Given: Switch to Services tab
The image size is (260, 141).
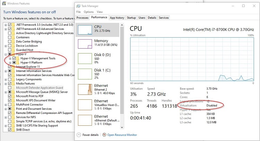Looking at the screenshot, I should pyautogui.click(x=164, y=18).
